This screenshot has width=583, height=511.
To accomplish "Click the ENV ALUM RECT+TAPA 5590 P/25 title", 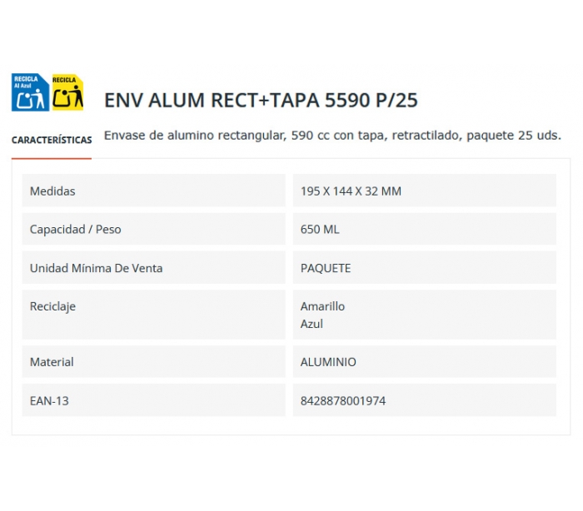I will [x=261, y=101].
